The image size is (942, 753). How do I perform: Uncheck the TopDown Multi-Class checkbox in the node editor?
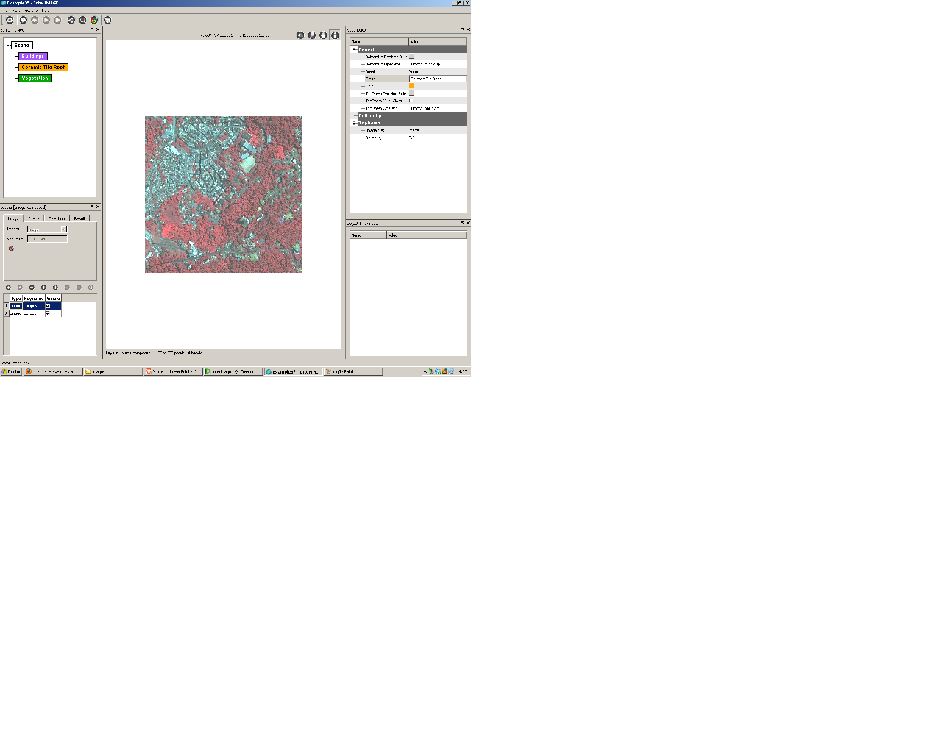click(x=411, y=100)
